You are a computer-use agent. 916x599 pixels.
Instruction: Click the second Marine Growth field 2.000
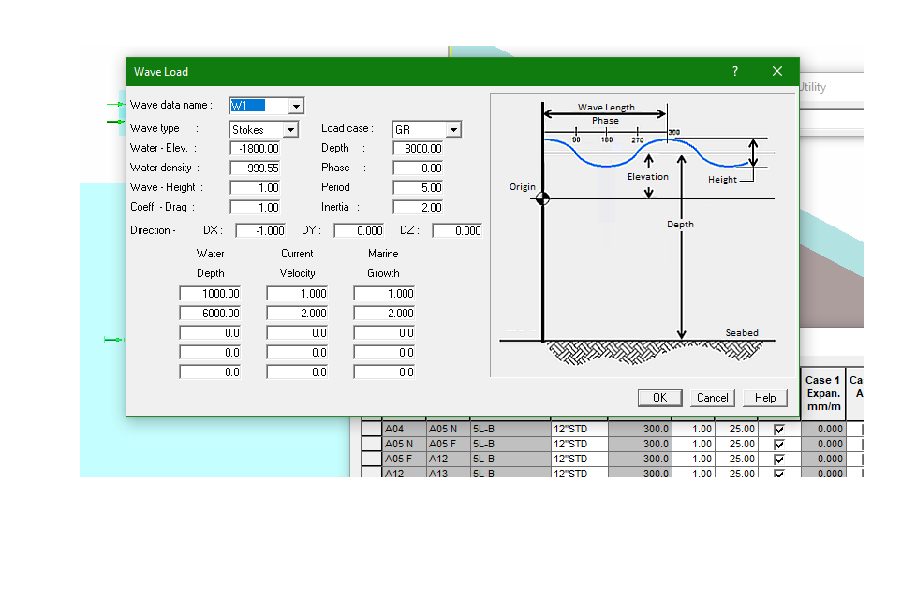[x=384, y=314]
